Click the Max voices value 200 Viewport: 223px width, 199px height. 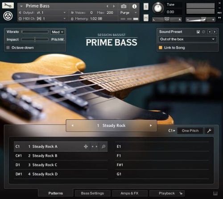[110, 12]
